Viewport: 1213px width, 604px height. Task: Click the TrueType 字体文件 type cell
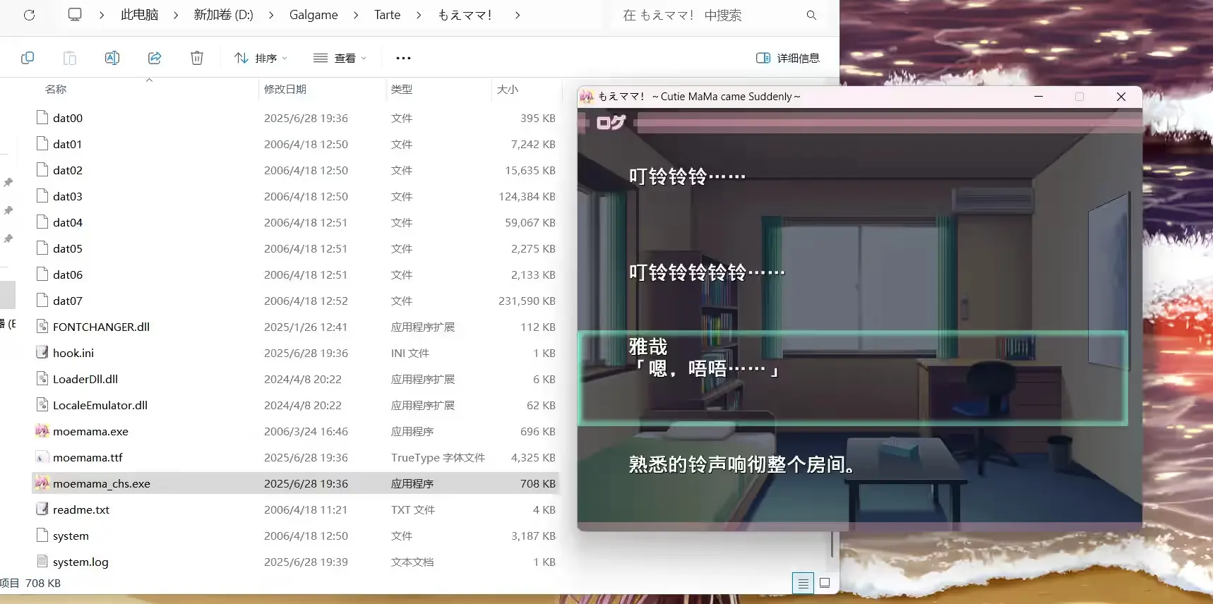(438, 457)
